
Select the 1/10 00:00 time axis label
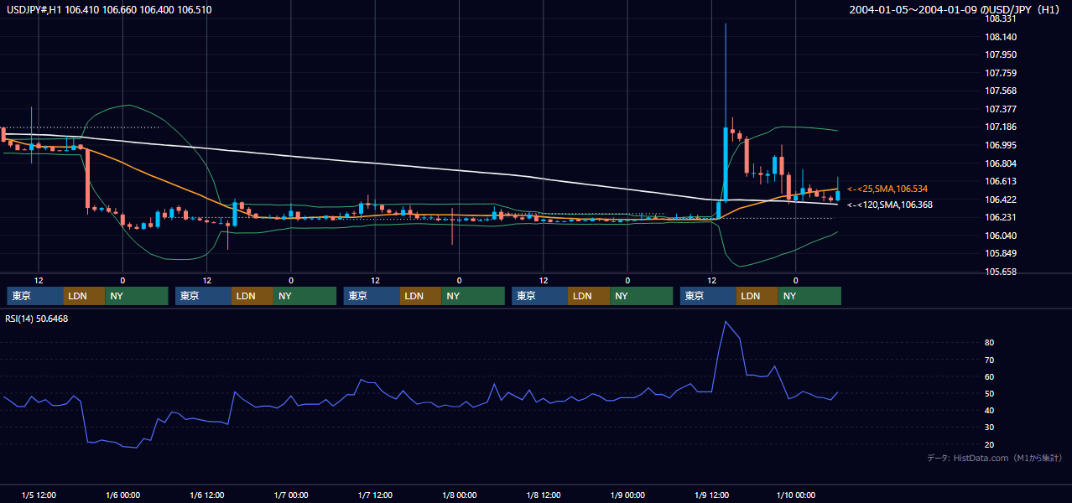coord(796,495)
